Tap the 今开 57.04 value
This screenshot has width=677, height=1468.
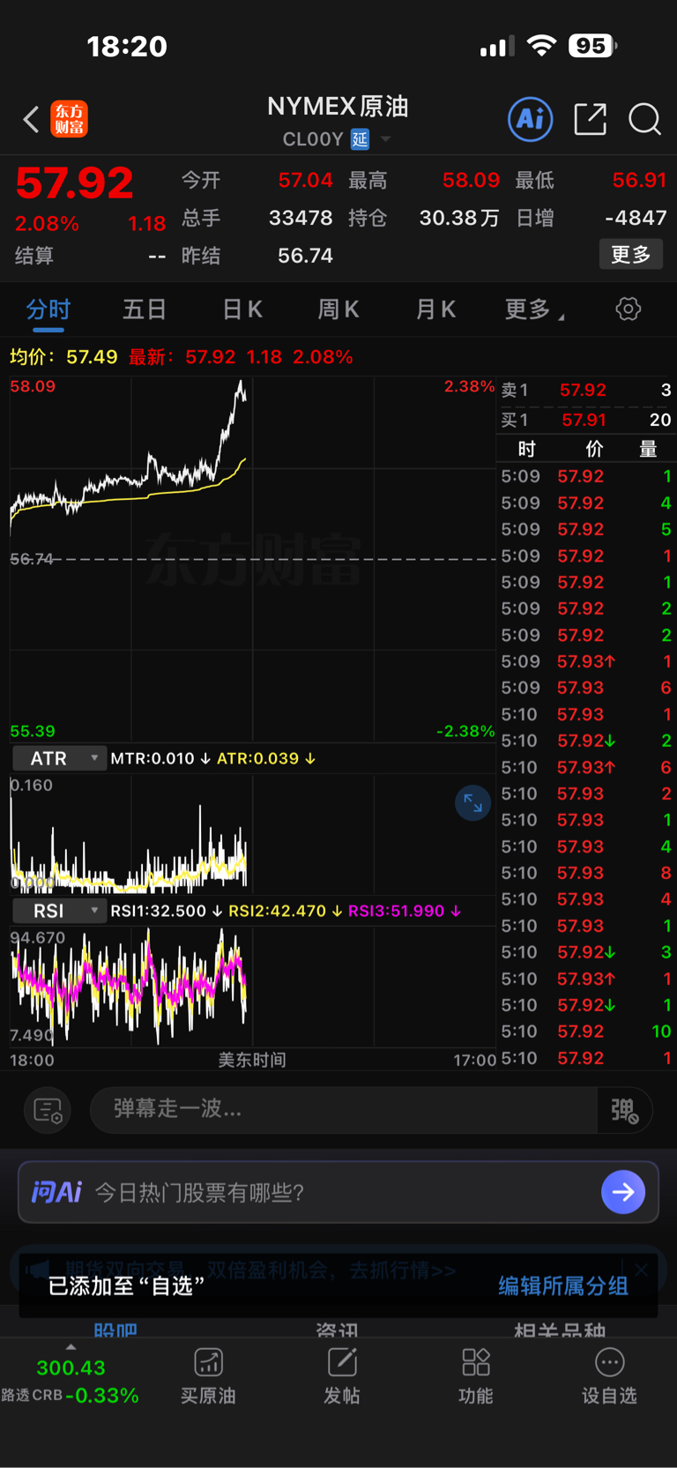305,181
